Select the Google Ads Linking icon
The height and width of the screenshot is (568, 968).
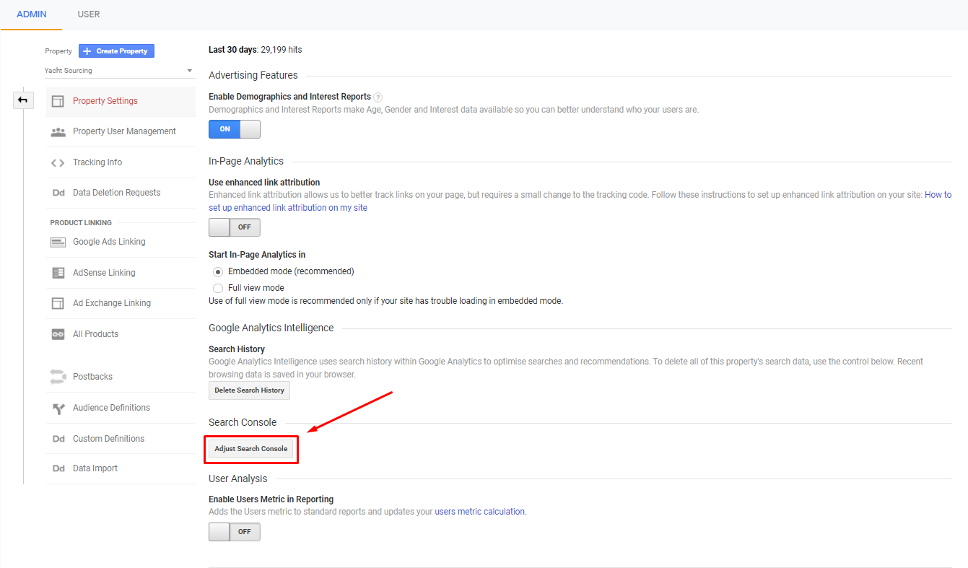[x=58, y=243]
